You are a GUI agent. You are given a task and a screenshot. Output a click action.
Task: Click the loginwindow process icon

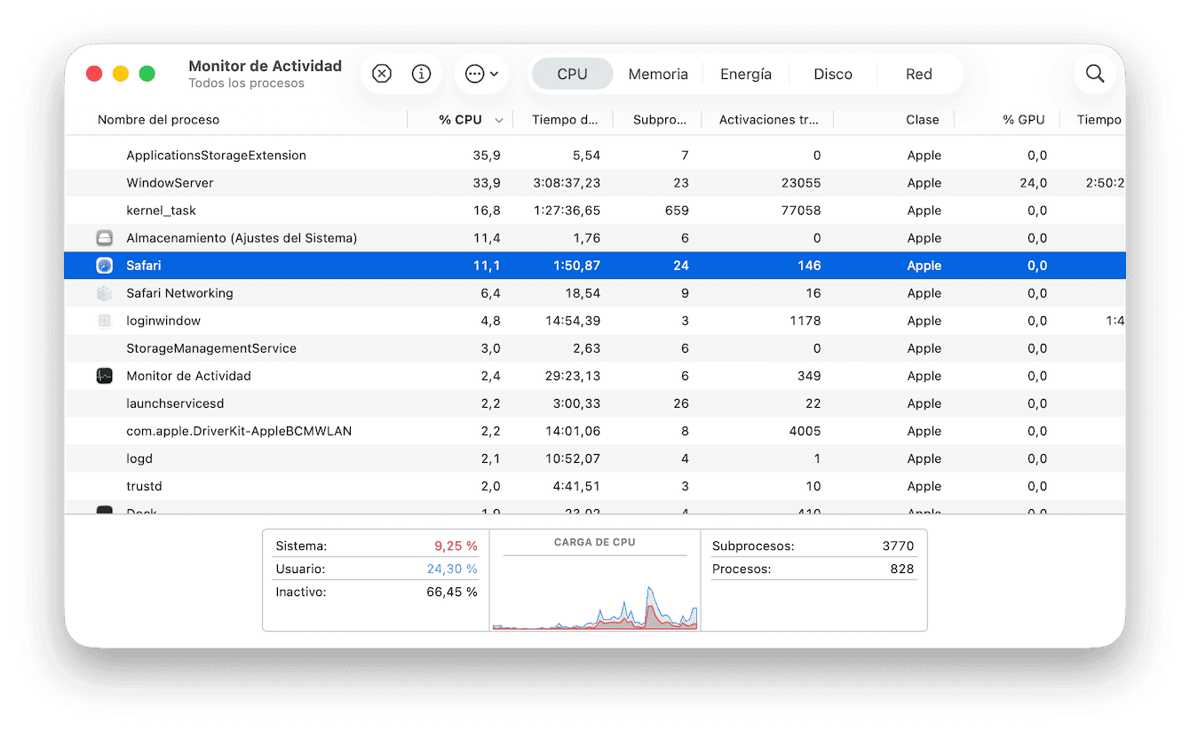105,321
